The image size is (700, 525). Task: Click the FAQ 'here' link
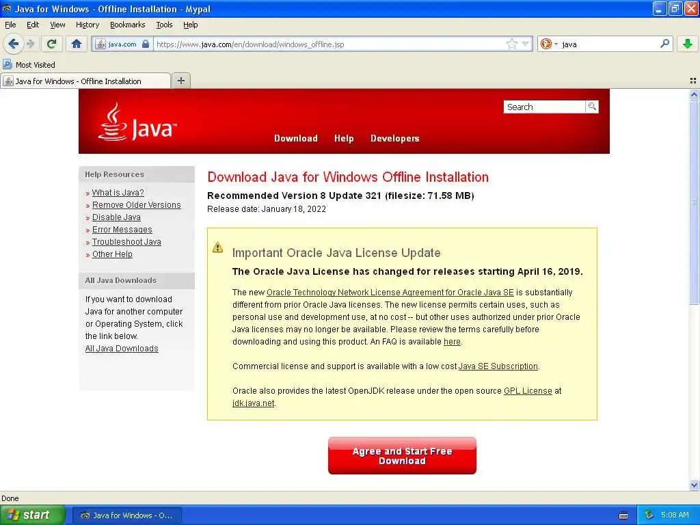452,342
